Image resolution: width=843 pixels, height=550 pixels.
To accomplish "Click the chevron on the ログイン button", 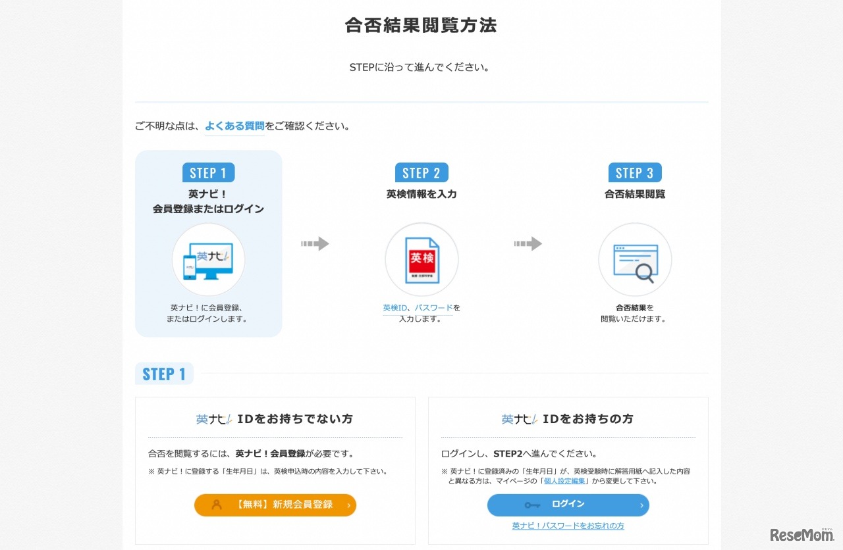I will [640, 505].
